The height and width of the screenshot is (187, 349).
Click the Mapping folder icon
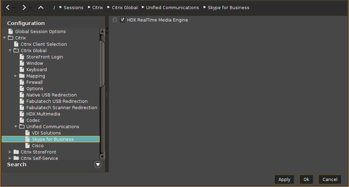pyautogui.click(x=22, y=76)
